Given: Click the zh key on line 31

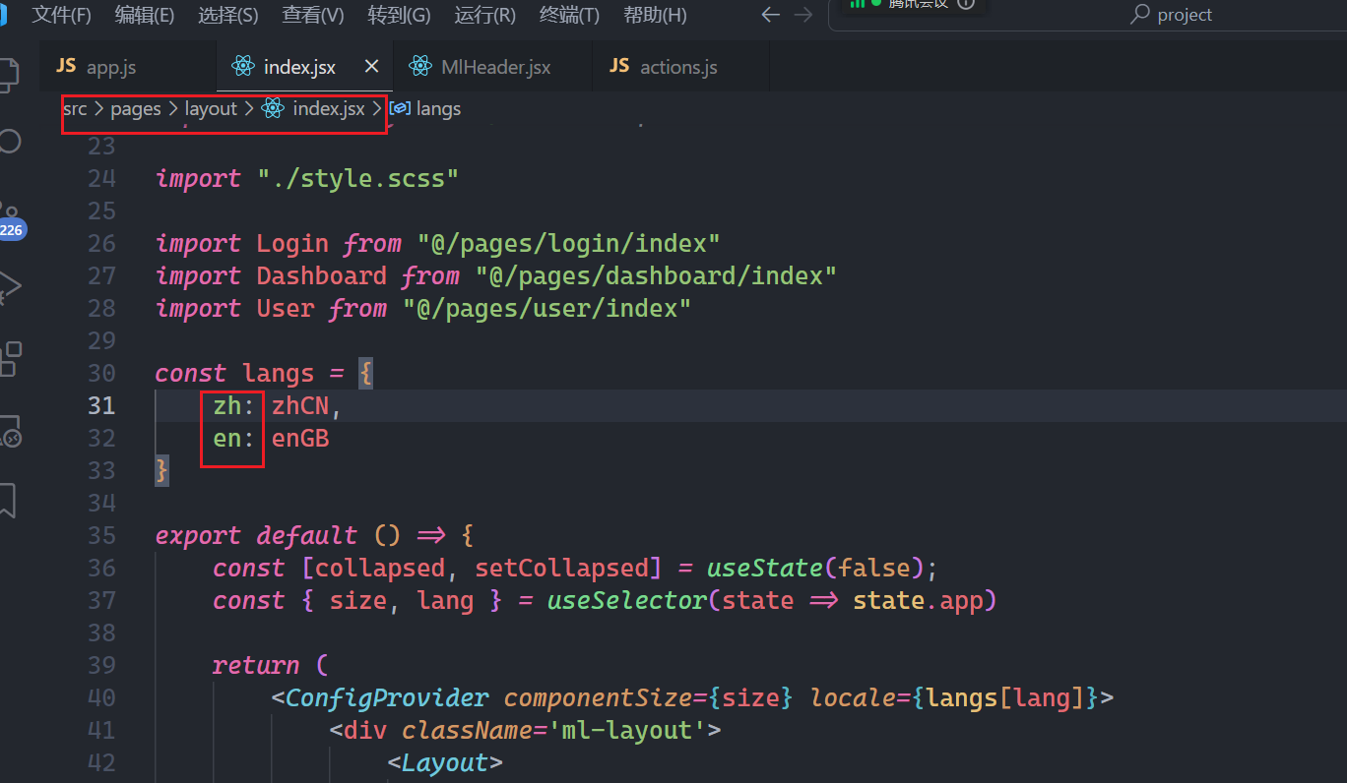Looking at the screenshot, I should point(227,406).
